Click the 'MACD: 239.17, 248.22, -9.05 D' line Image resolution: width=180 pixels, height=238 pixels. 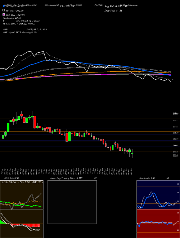click(x=19, y=24)
